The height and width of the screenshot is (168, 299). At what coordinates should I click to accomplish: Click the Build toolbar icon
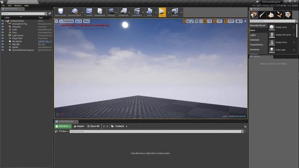tap(149, 12)
